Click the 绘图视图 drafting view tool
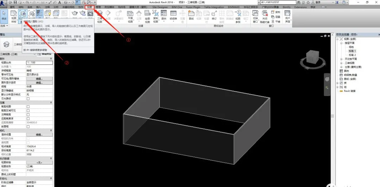The height and width of the screenshot is (187, 380). pyautogui.click(x=147, y=17)
